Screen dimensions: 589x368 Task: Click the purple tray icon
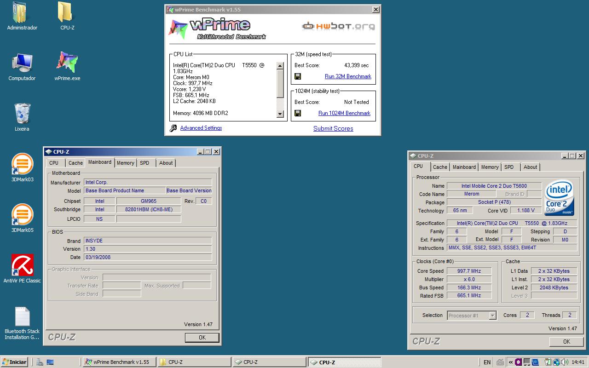[x=519, y=362]
